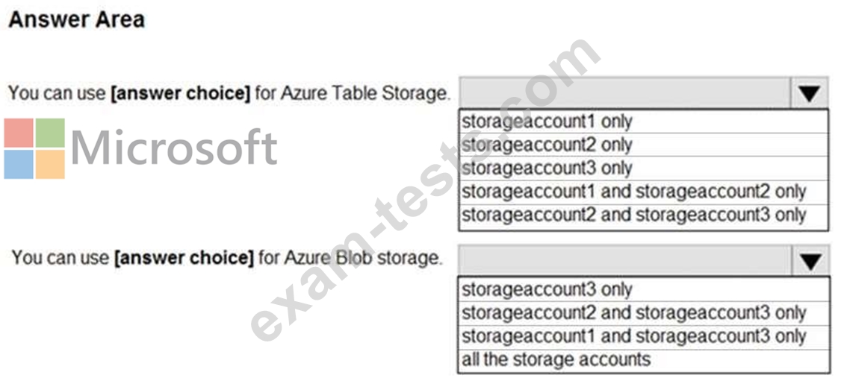Select "storageaccount1 only" for Table Storage
This screenshot has width=847, height=378.
coord(547,121)
